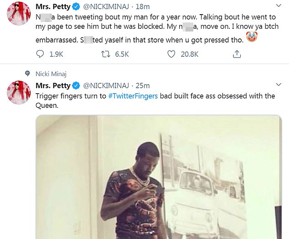Click the verified badge on the 25m tweet

click(x=76, y=85)
